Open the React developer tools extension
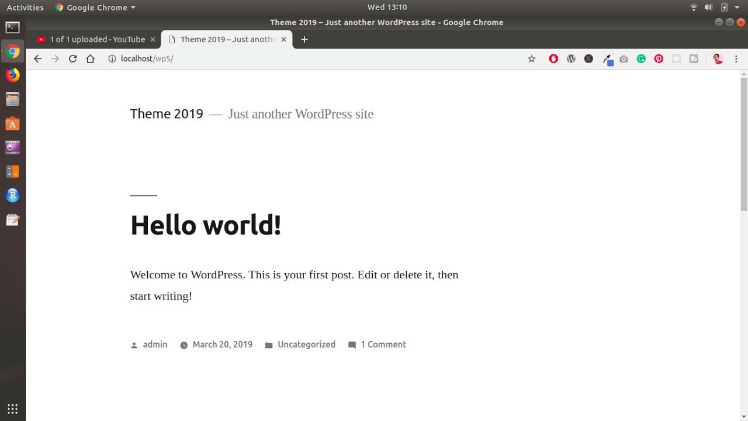Screen dimensions: 748x421 point(676,58)
